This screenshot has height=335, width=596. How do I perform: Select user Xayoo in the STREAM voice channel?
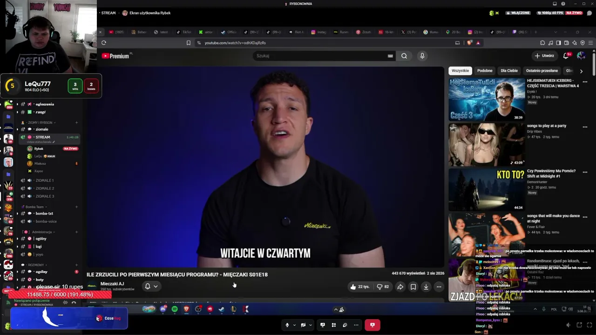click(x=39, y=171)
